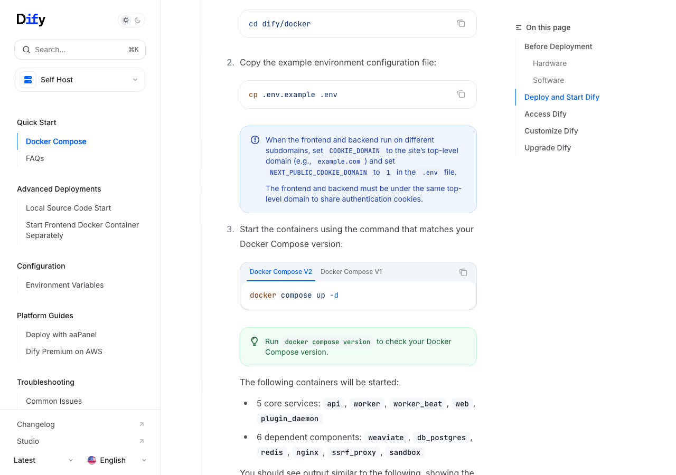Jump to Upgrade Dify section
The width and height of the screenshot is (676, 475).
click(x=548, y=148)
